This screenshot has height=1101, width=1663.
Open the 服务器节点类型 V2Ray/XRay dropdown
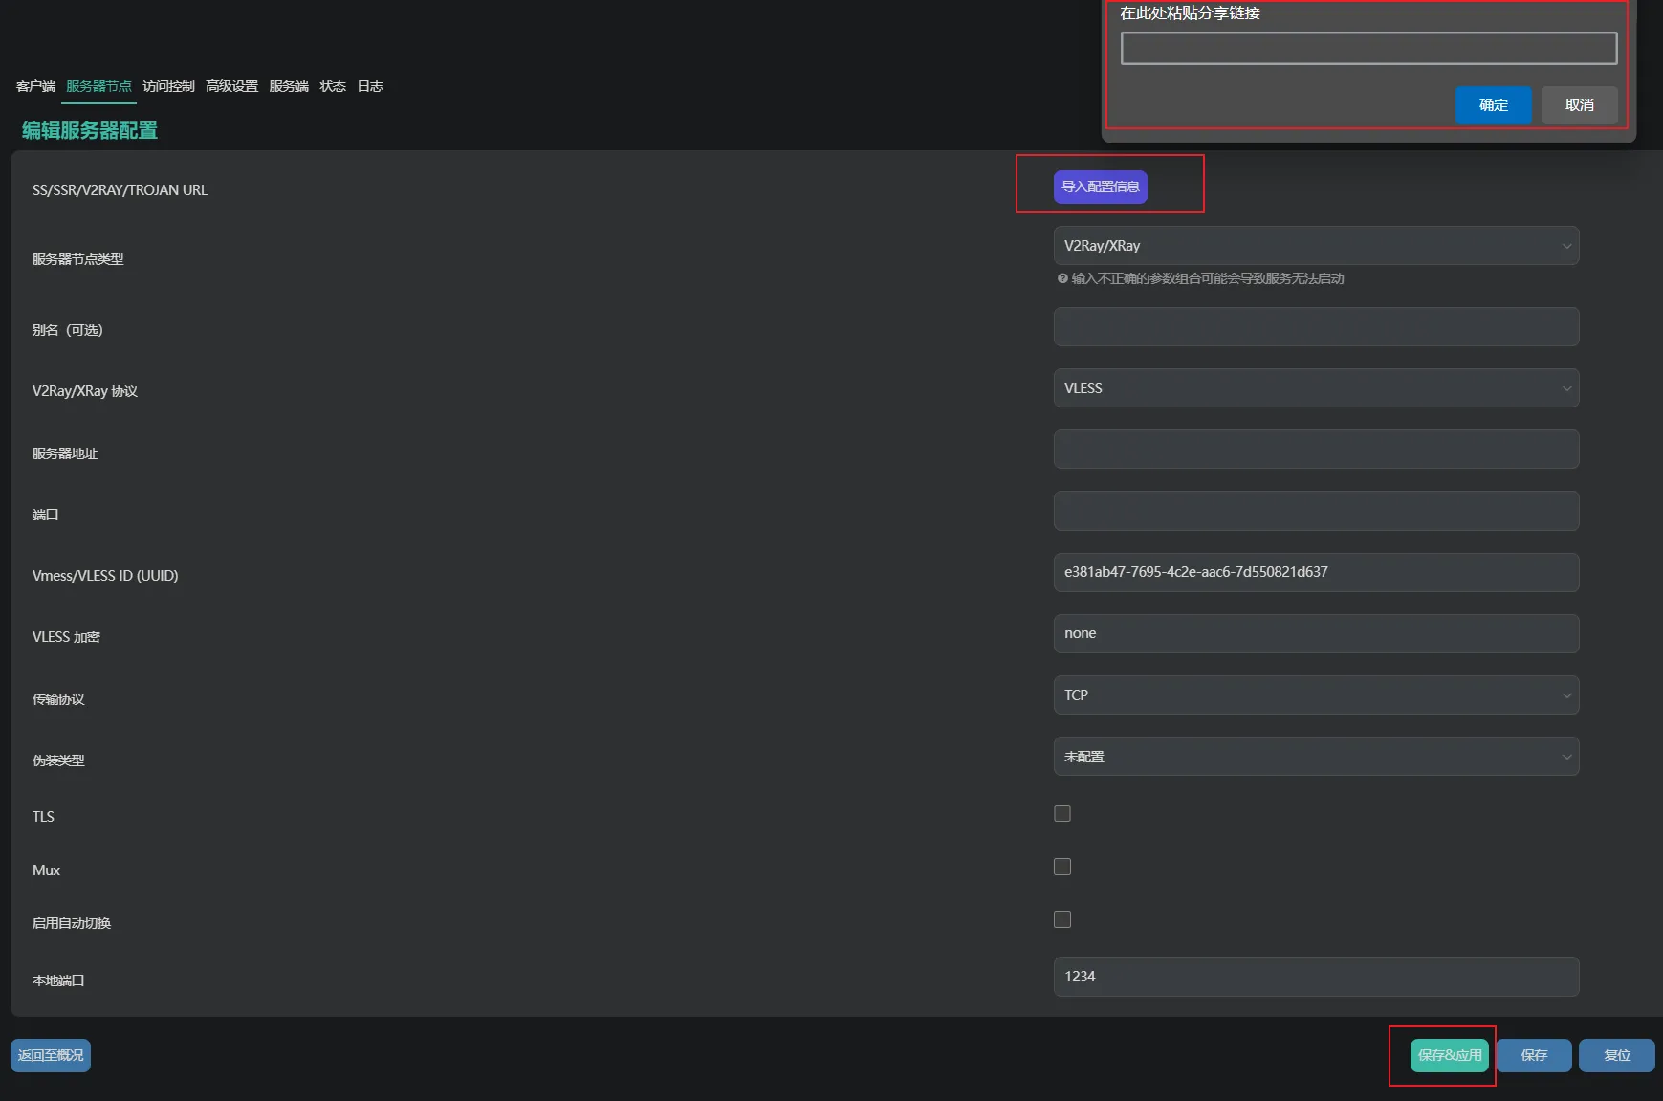(1315, 246)
